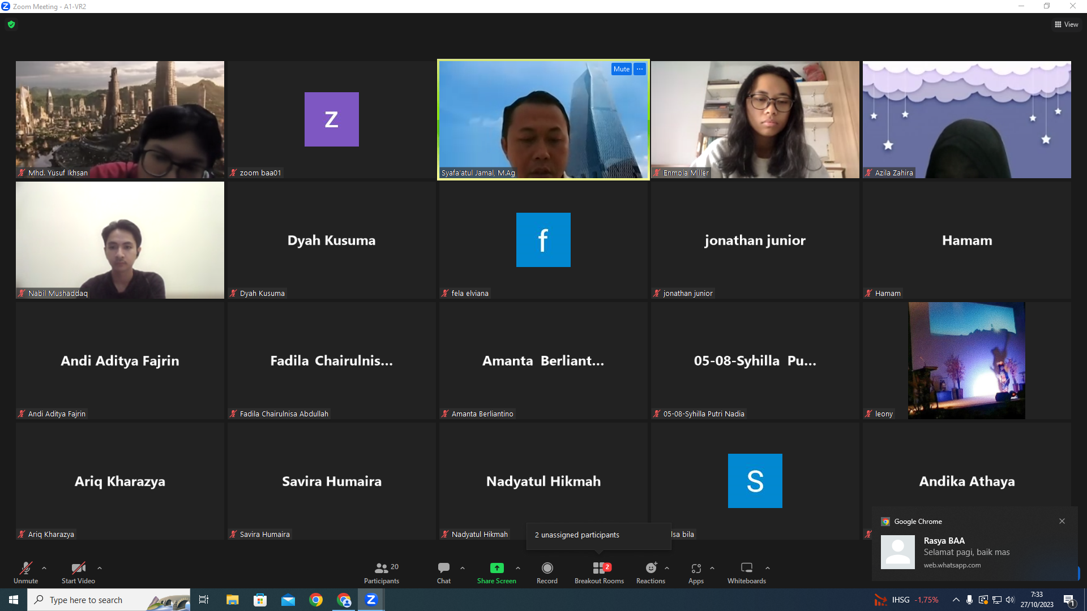Screen dimensions: 1087x611
Task: Open Task View on taskbar
Action: pos(204,600)
